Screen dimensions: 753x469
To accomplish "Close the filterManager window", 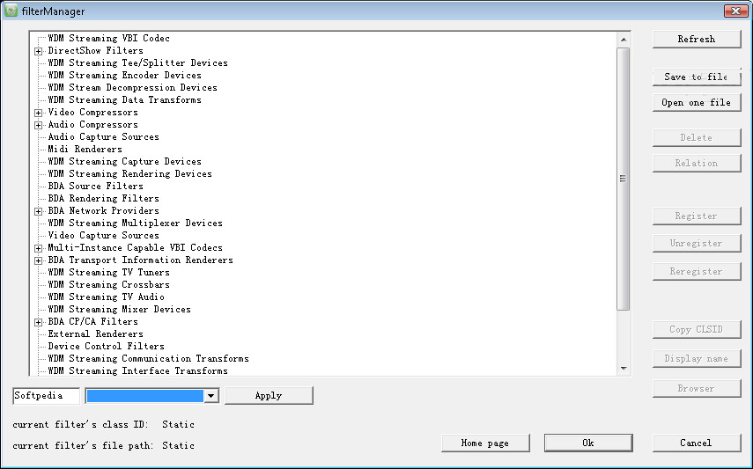I will 735,11.
